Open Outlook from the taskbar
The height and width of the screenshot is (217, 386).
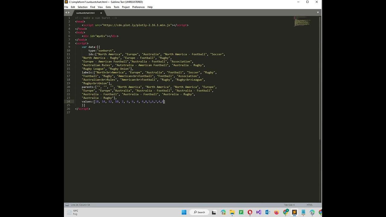pos(268,212)
